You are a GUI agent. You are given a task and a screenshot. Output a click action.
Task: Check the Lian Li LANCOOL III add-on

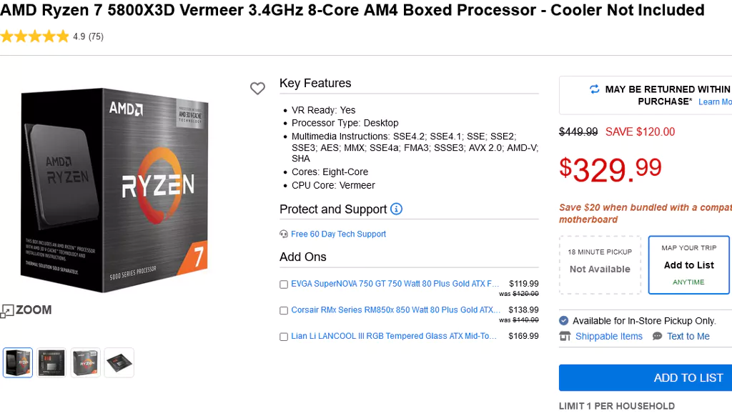284,337
